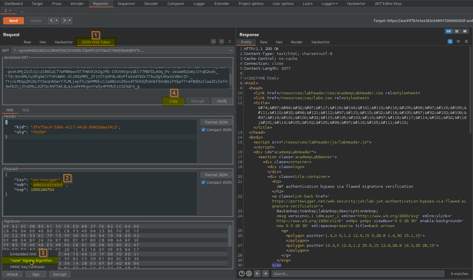This screenshot has width=473, height=280.
Task: Select the response Raw tab
Action: click(264, 42)
